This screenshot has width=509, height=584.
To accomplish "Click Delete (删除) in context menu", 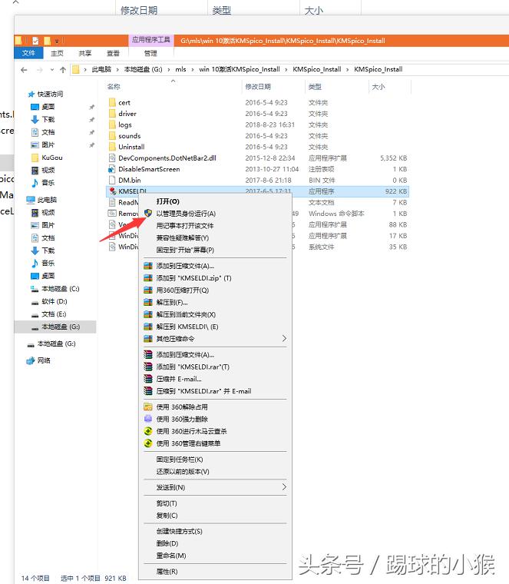I will point(167,543).
